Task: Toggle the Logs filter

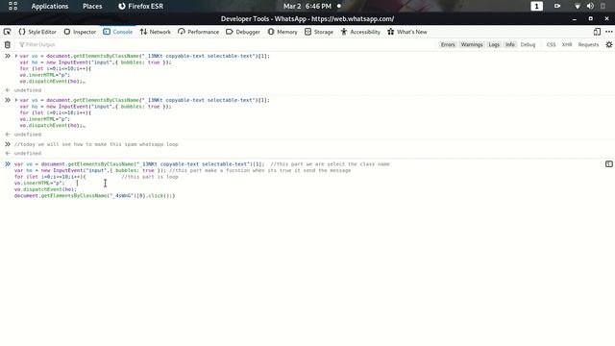Action: 494,45
